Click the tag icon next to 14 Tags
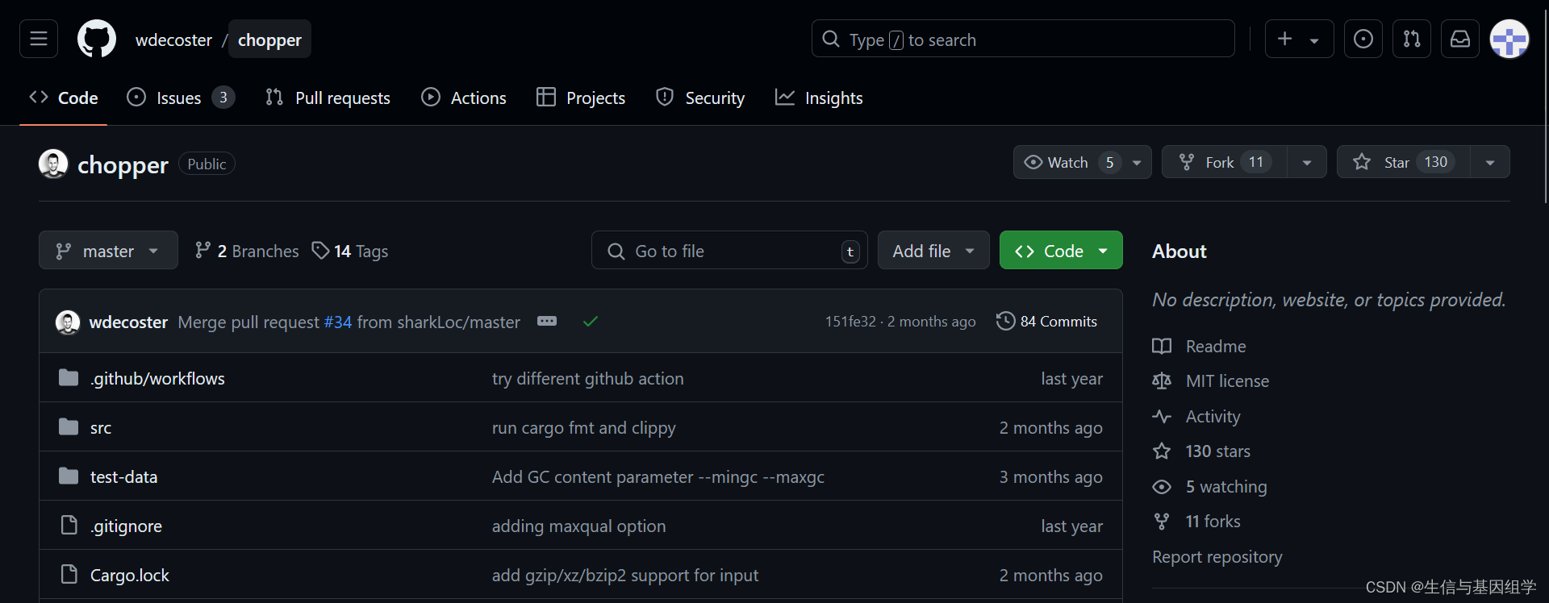1549x603 pixels. tap(320, 251)
